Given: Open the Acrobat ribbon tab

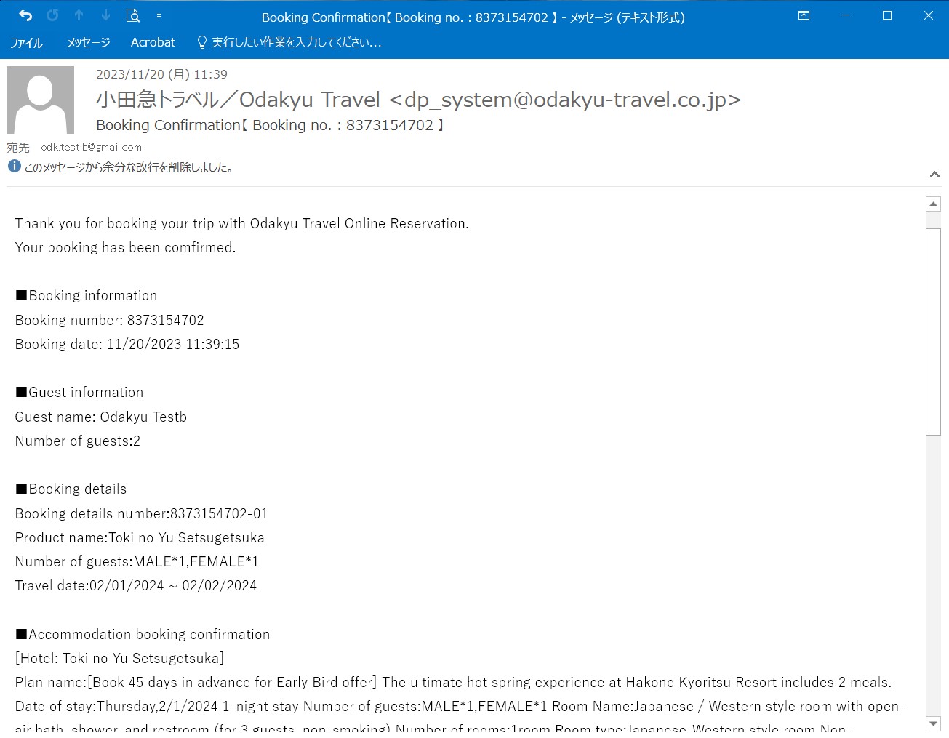Looking at the screenshot, I should pyautogui.click(x=153, y=43).
